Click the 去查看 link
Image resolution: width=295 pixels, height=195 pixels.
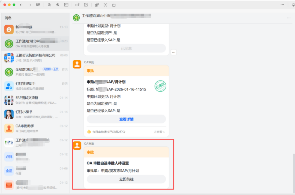click(x=159, y=132)
